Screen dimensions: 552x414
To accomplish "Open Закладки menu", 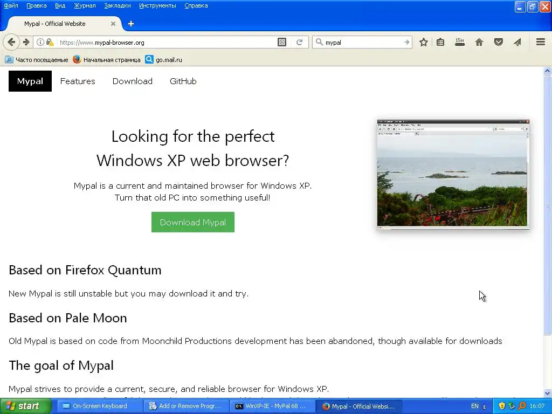I will (x=118, y=5).
